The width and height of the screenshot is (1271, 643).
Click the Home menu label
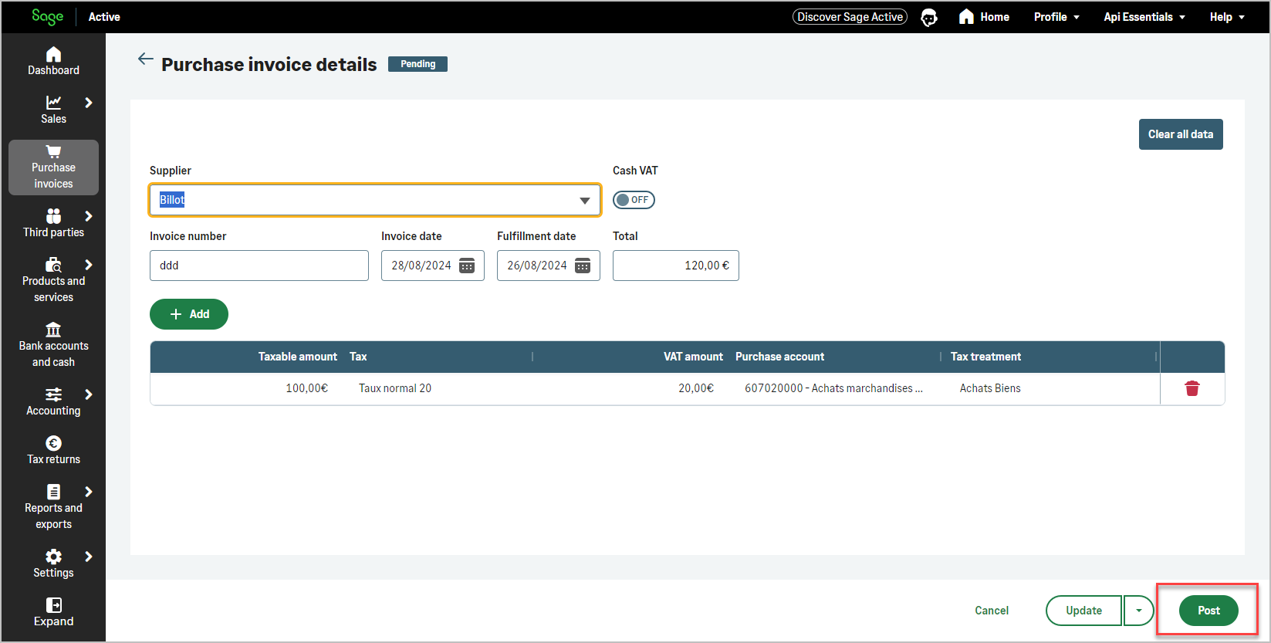click(995, 17)
